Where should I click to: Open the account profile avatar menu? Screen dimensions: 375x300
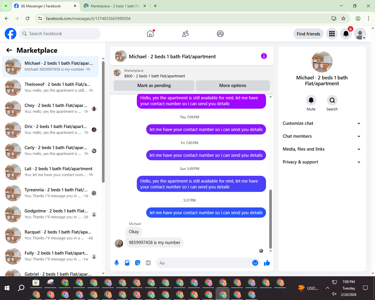coord(360,34)
